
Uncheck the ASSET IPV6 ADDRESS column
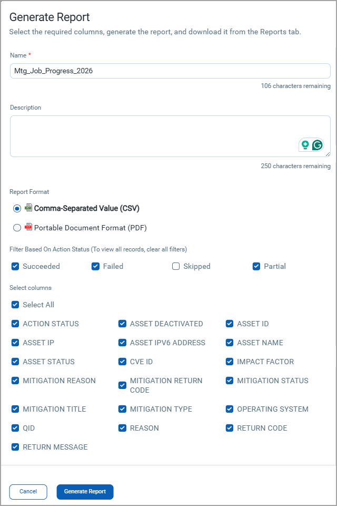click(122, 343)
